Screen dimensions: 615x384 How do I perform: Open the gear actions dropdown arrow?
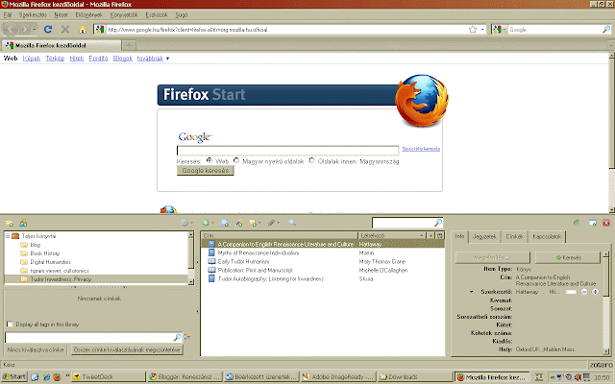click(191, 223)
